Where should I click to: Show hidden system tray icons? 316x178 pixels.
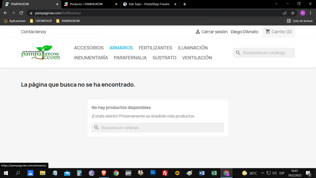(x=262, y=173)
